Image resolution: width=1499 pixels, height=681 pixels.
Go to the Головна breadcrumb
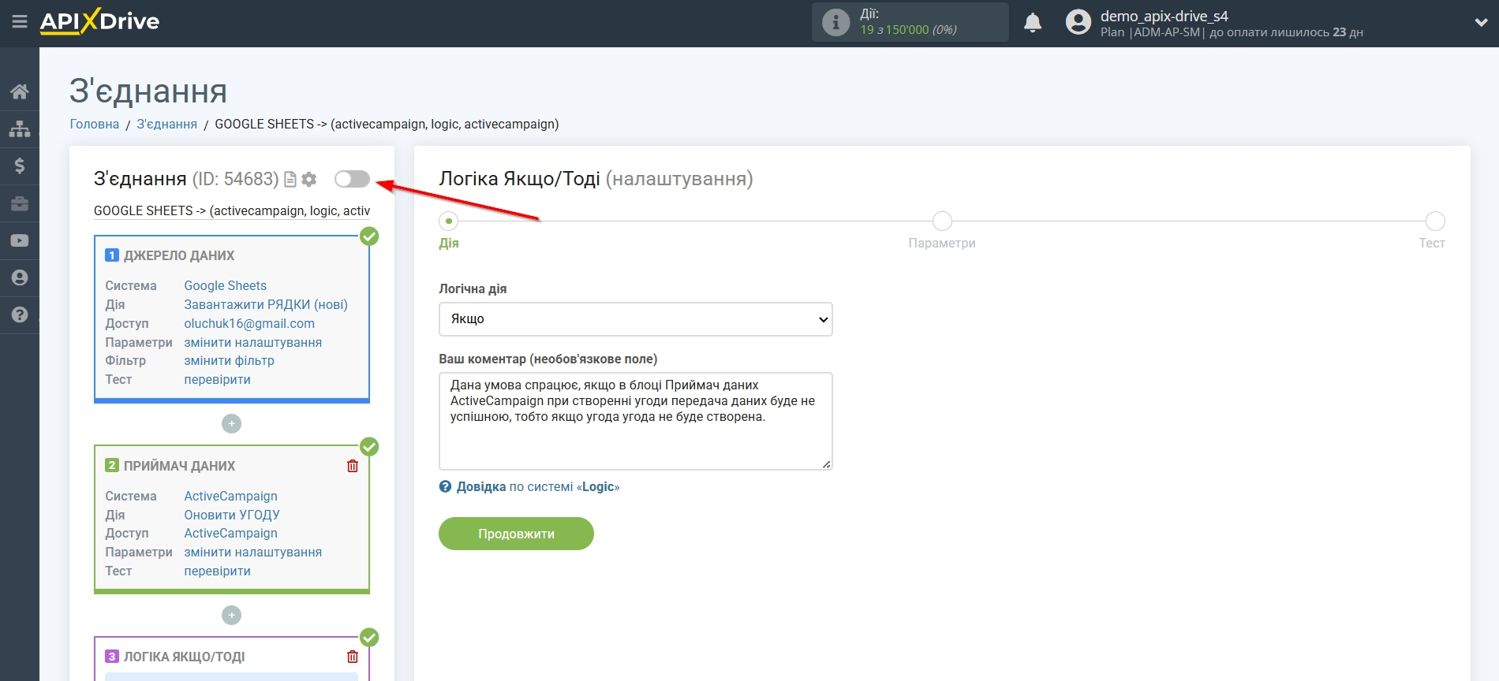coord(95,125)
